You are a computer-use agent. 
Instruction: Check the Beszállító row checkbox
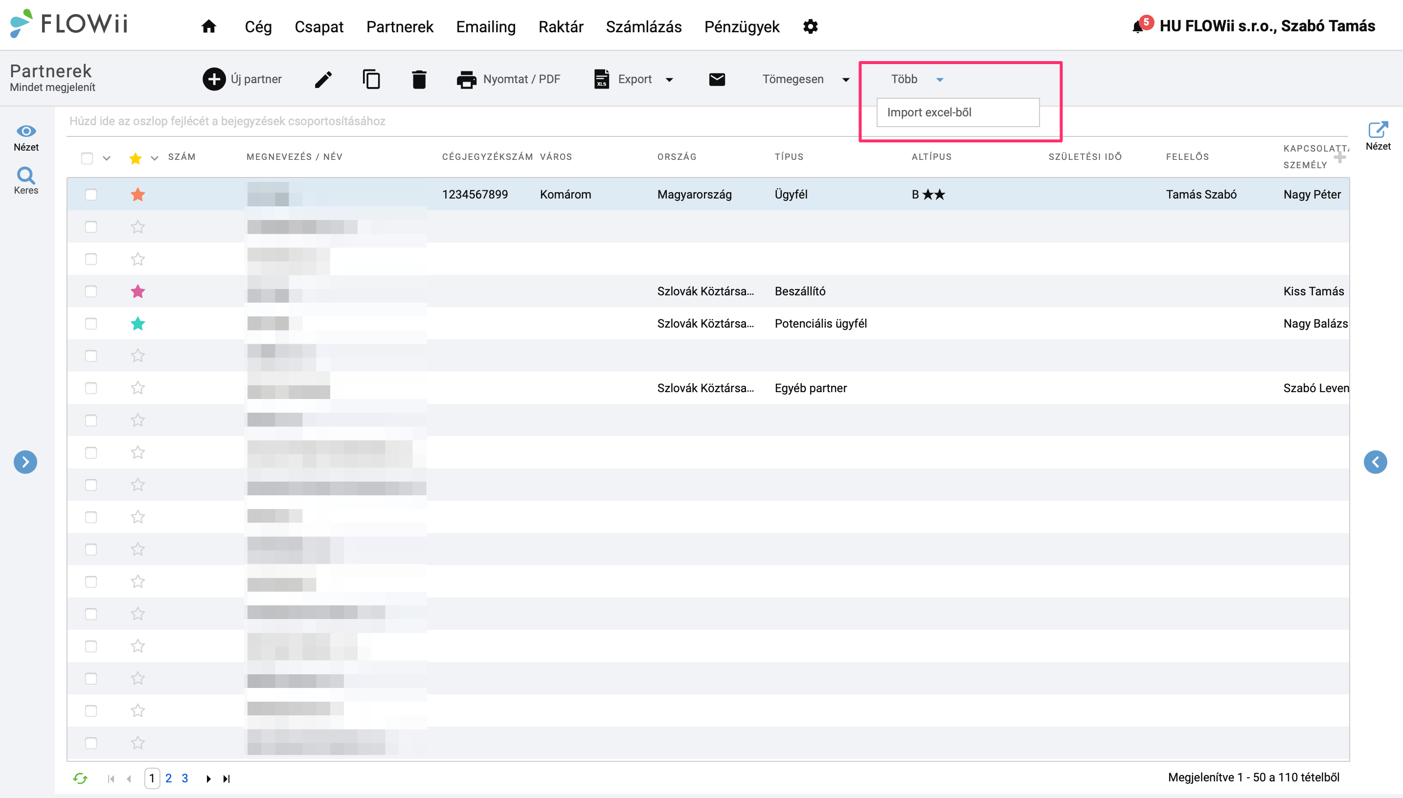tap(91, 291)
